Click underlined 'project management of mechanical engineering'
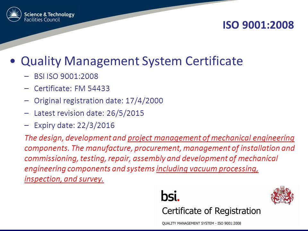This screenshot has width=308, height=231. (x=211, y=138)
